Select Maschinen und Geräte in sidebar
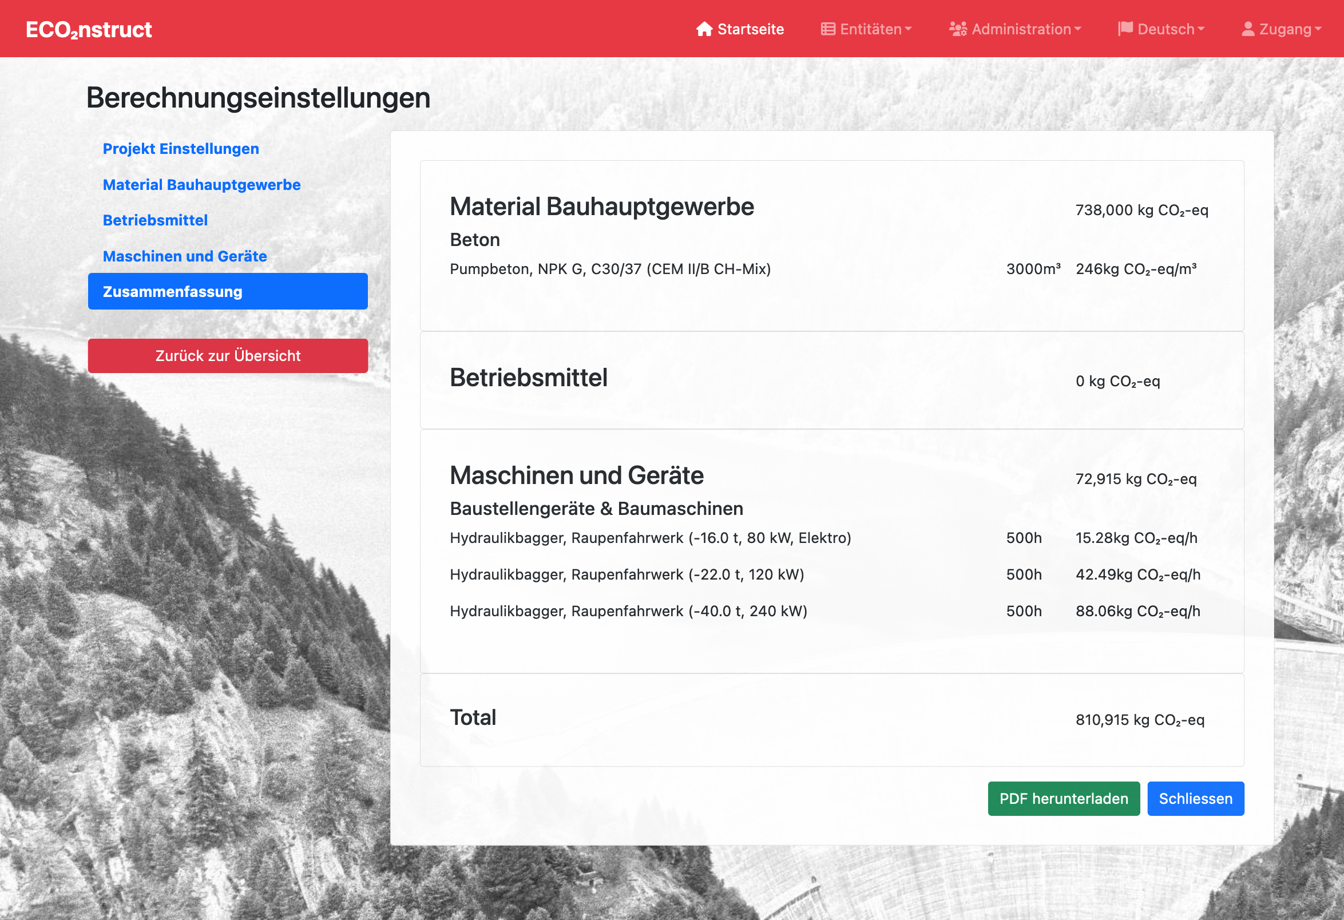The width and height of the screenshot is (1344, 920). (184, 256)
